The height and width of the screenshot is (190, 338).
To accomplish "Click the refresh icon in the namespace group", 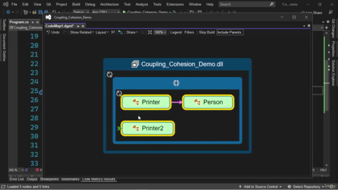I will 119,93.
